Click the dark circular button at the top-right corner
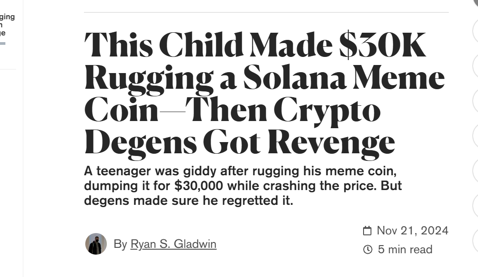The width and height of the screenshot is (478, 277). 476,2
